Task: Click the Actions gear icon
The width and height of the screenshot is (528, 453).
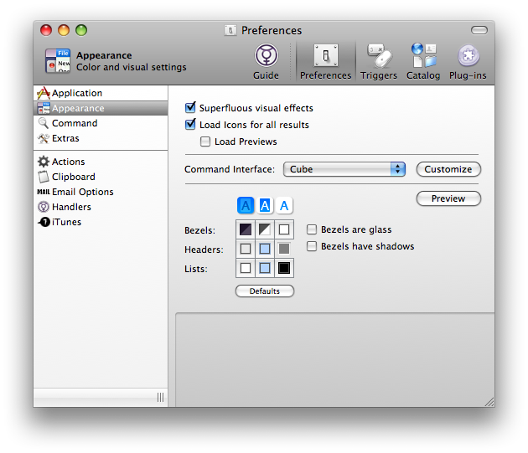Action: (x=44, y=162)
